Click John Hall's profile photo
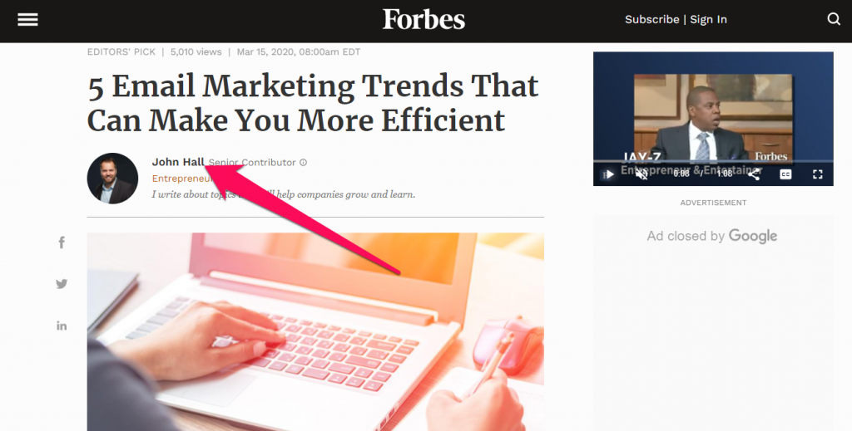The height and width of the screenshot is (431, 852). coord(112,179)
